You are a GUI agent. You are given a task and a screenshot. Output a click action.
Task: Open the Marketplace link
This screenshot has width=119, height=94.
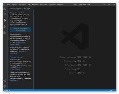pyautogui.click(x=14, y=80)
